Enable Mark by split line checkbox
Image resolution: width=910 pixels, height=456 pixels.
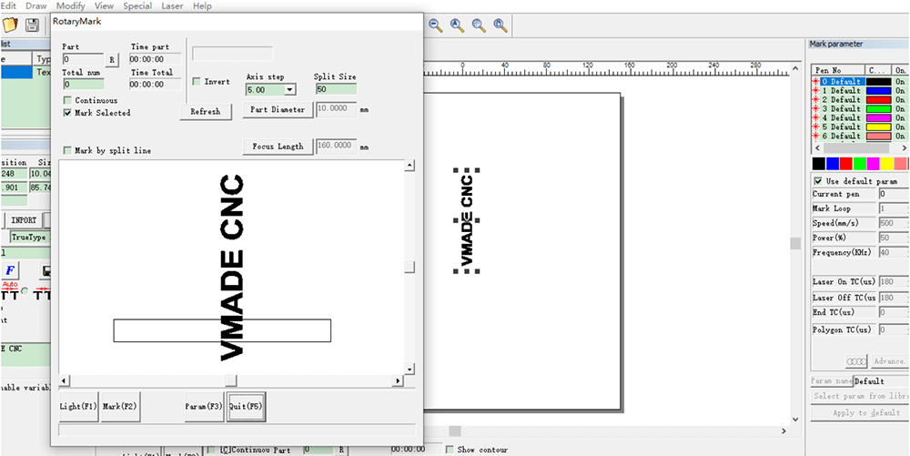(68, 150)
